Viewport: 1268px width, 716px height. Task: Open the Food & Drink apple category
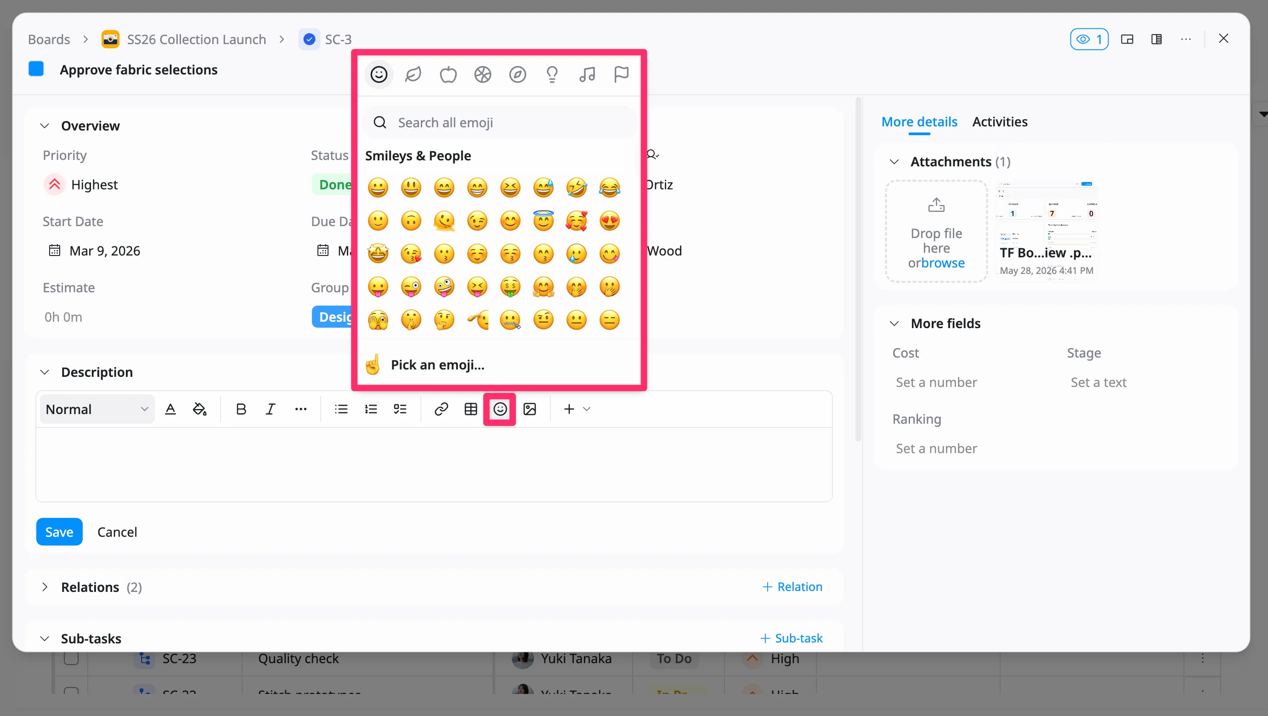(x=448, y=75)
